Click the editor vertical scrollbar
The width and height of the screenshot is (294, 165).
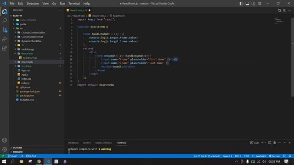click(x=293, y=57)
